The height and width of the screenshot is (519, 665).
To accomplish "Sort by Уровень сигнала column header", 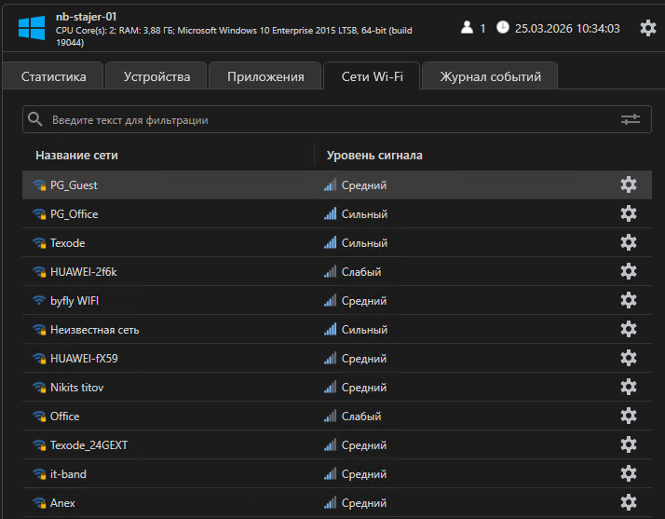I will point(374,155).
